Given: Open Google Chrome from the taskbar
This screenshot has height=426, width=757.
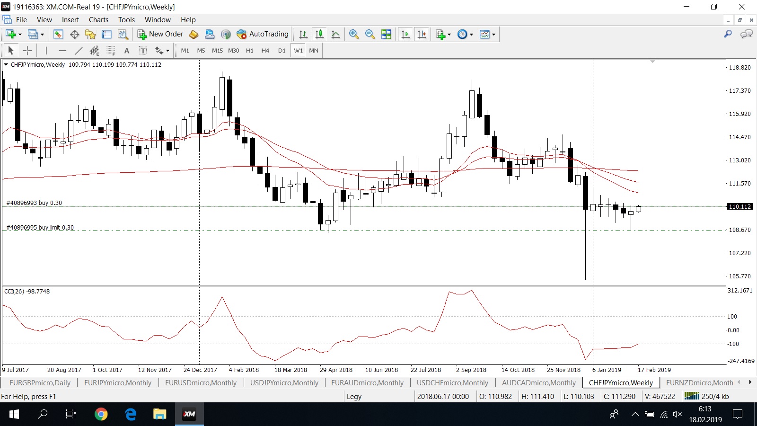Looking at the screenshot, I should click(x=101, y=414).
